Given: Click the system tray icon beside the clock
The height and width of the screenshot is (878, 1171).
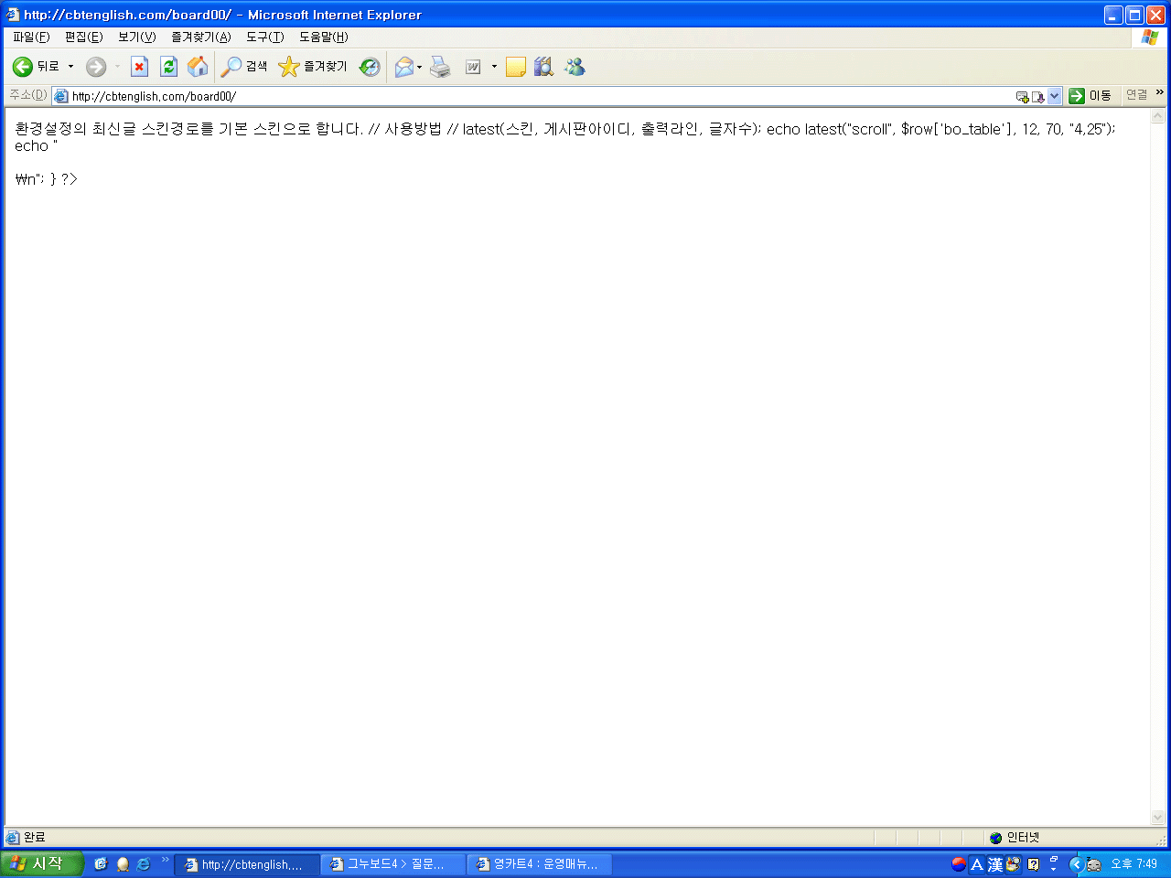Looking at the screenshot, I should [1093, 864].
